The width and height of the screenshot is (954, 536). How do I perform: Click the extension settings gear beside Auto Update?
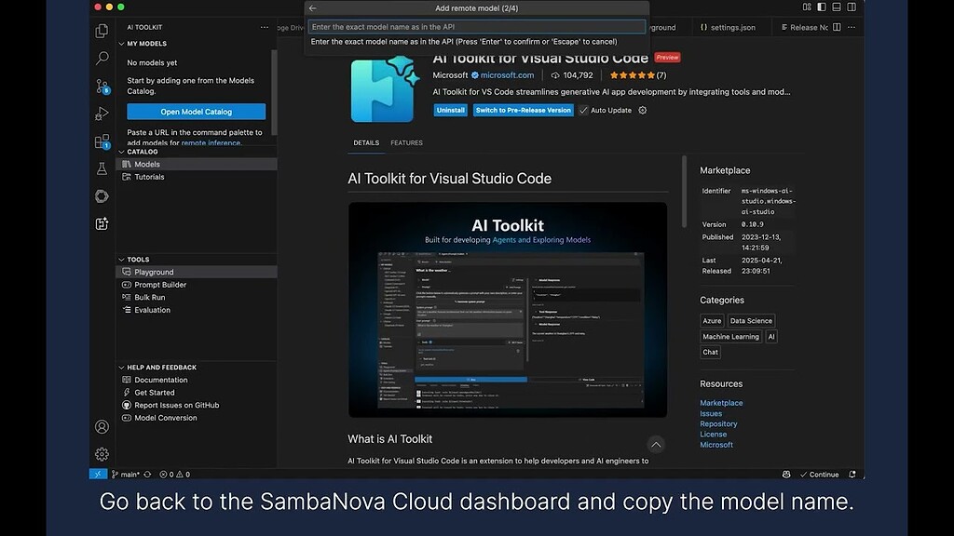(641, 110)
